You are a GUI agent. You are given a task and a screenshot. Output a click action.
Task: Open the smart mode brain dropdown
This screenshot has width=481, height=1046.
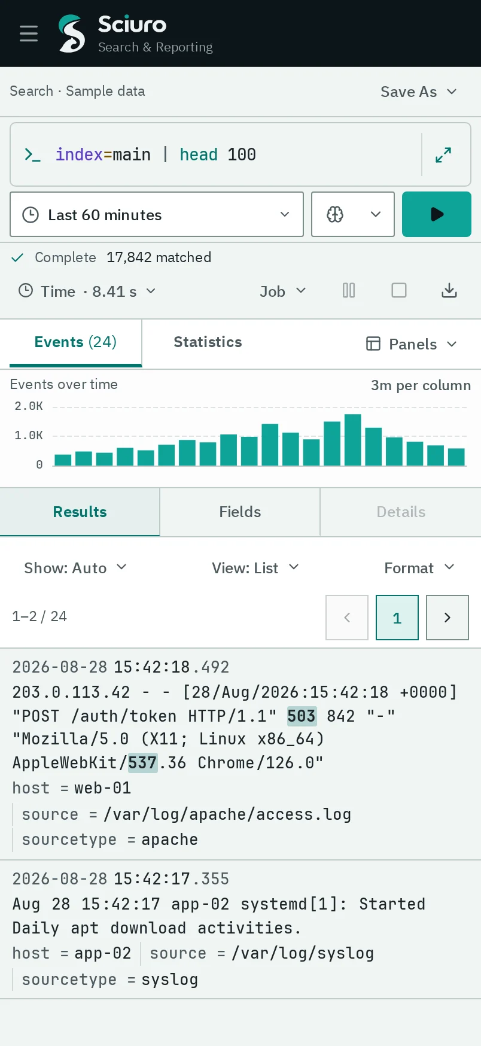coord(353,214)
